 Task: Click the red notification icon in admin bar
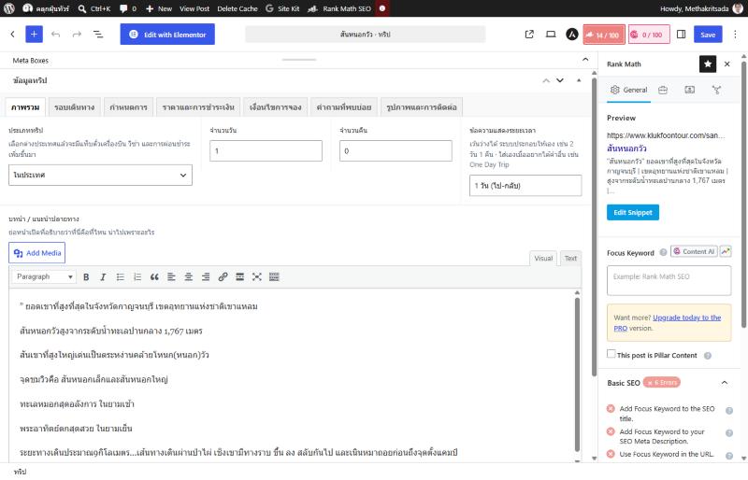point(382,8)
